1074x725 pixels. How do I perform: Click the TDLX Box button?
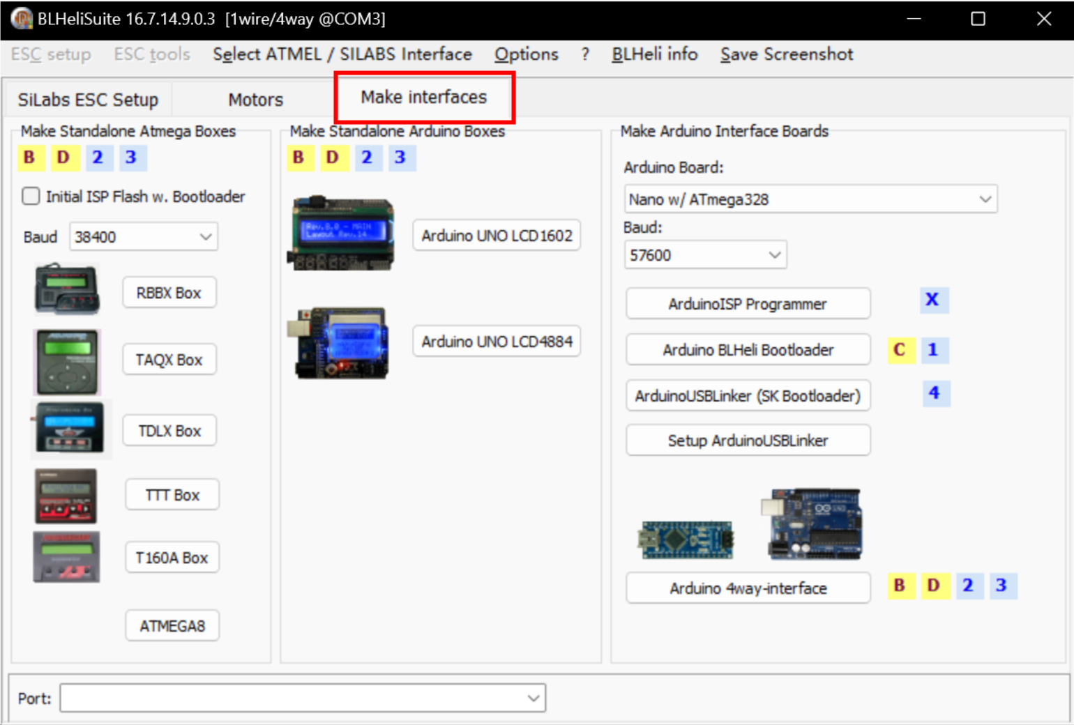pos(169,431)
